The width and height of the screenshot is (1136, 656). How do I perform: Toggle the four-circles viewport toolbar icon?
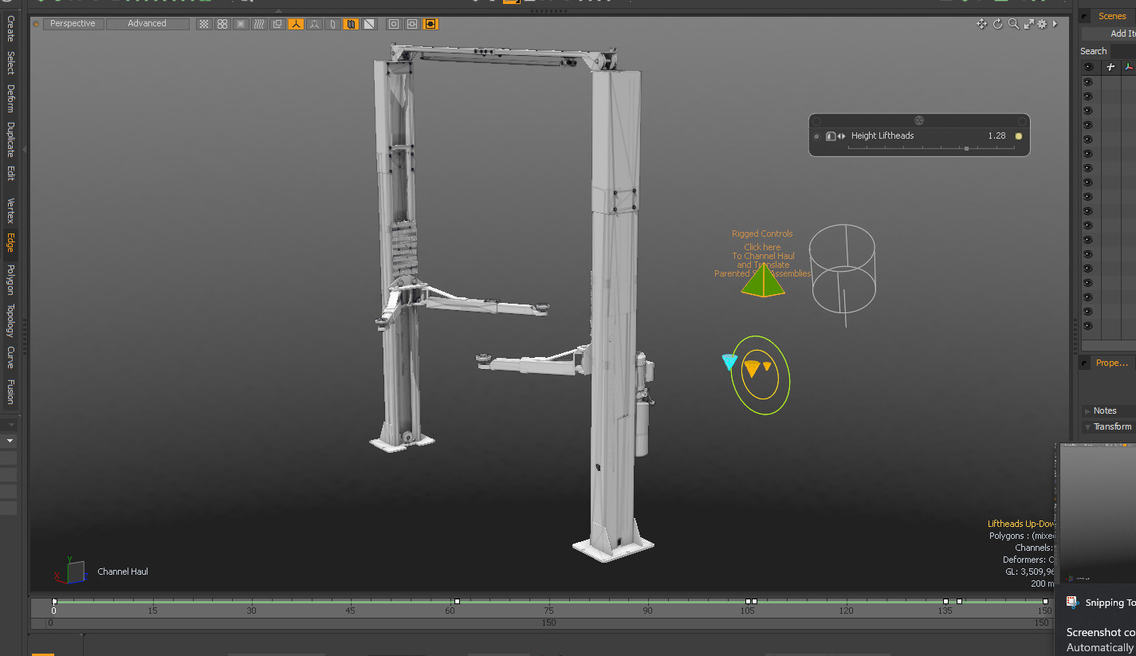[222, 24]
